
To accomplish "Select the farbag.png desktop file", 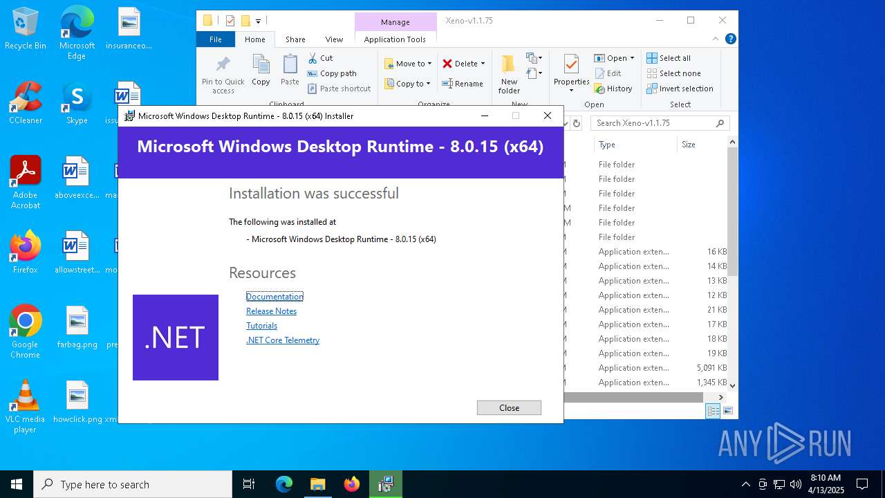I will [77, 327].
